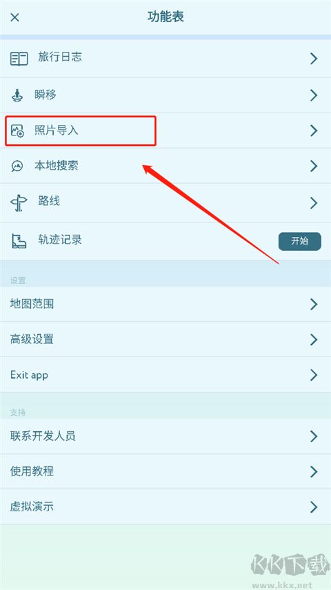The width and height of the screenshot is (331, 590).
Task: Tap the 轨迹记录 boot icon
Action: [x=19, y=241]
